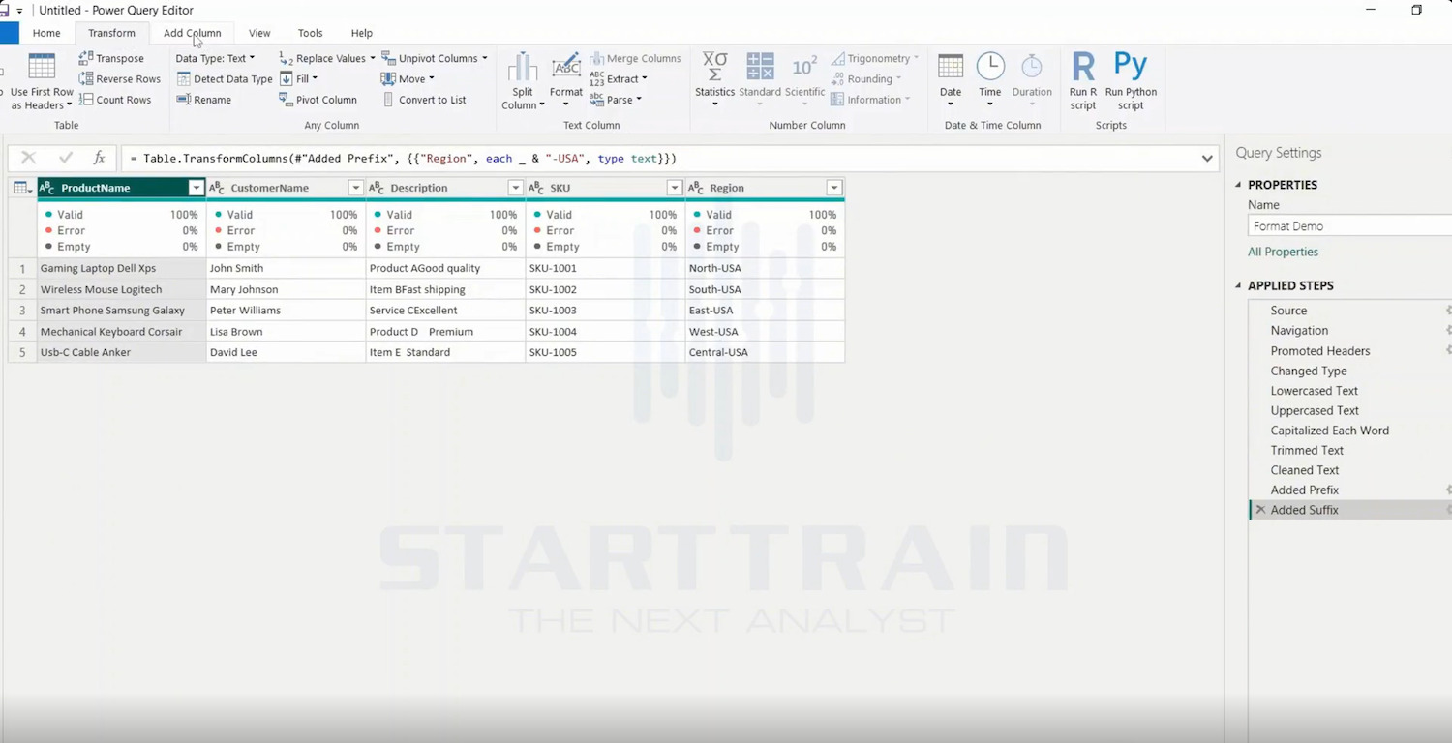Click the query Name input field
The image size is (1452, 743).
tap(1350, 225)
